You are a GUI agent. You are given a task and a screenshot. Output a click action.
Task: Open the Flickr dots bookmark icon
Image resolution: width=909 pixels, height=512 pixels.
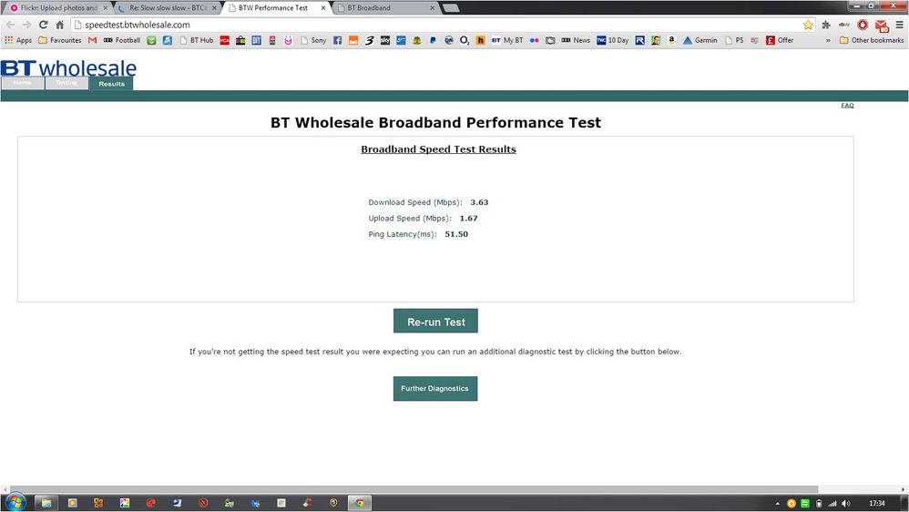(x=534, y=40)
